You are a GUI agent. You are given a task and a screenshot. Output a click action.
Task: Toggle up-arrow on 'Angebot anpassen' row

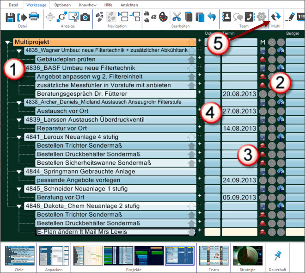[x=191, y=77]
